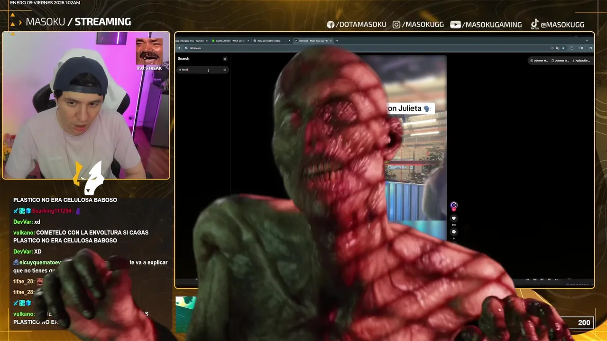Like the TikTok video with heart icon
The height and width of the screenshot is (341, 607).
tap(454, 218)
